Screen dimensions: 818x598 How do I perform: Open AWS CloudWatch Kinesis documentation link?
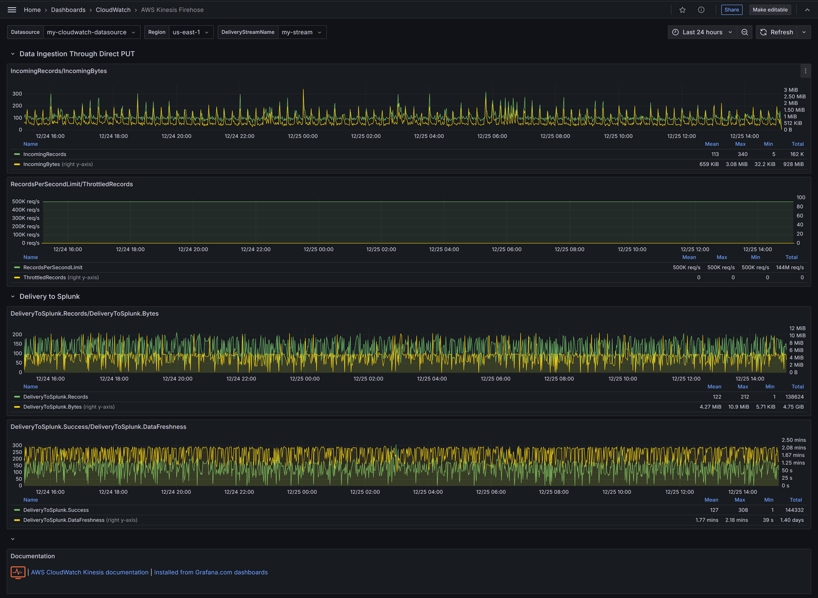(x=89, y=572)
